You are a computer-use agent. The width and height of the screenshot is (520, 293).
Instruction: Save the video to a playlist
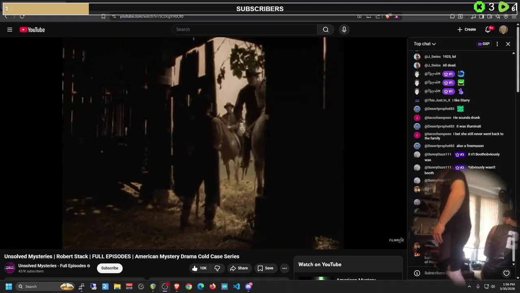265,268
